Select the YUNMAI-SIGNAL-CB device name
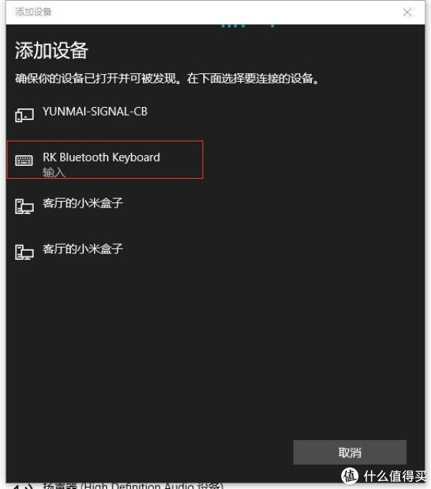The image size is (431, 489). pyautogui.click(x=95, y=111)
